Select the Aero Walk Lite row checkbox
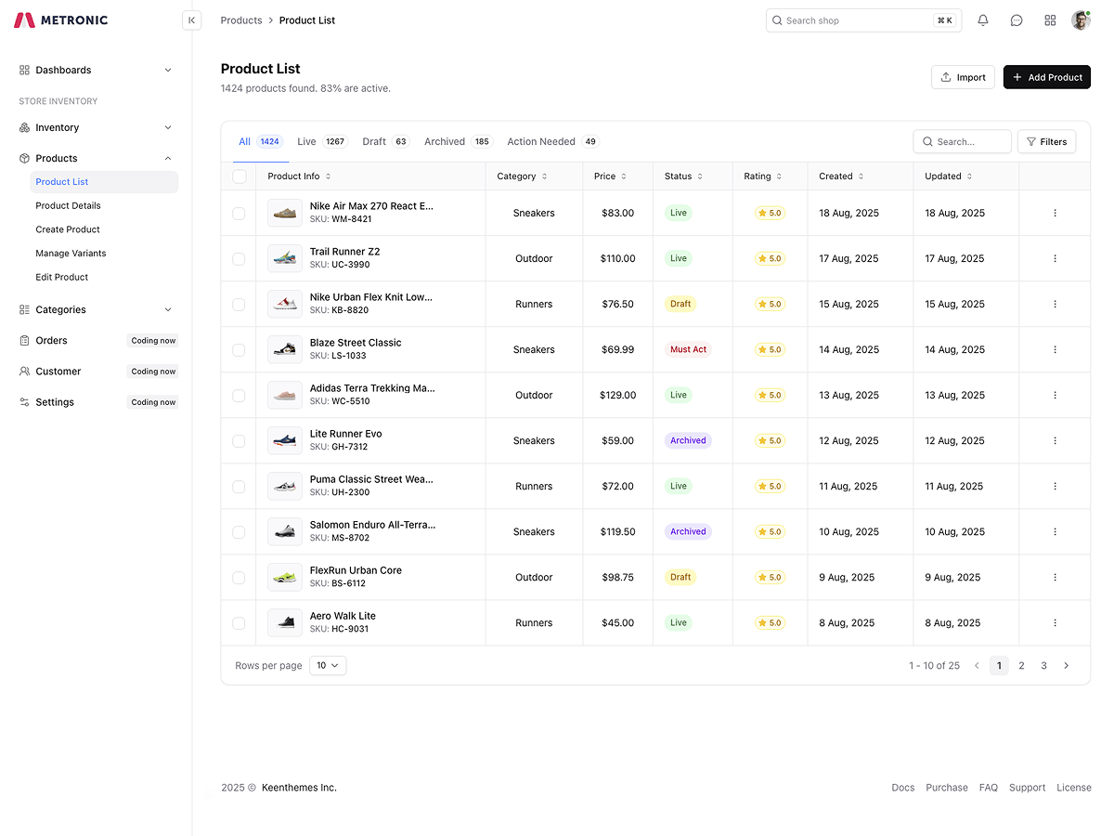This screenshot has height=836, width=1114. pos(239,623)
